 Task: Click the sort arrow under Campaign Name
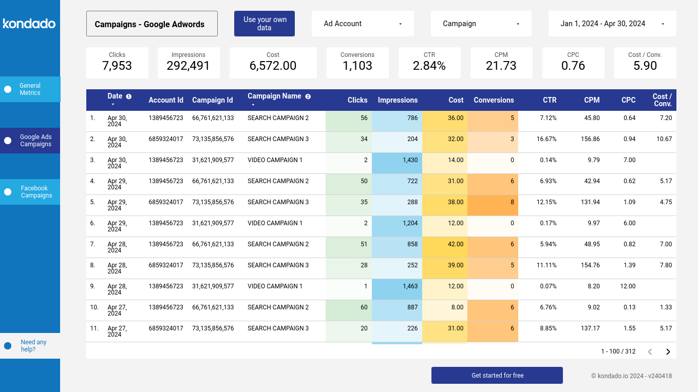[x=253, y=105]
